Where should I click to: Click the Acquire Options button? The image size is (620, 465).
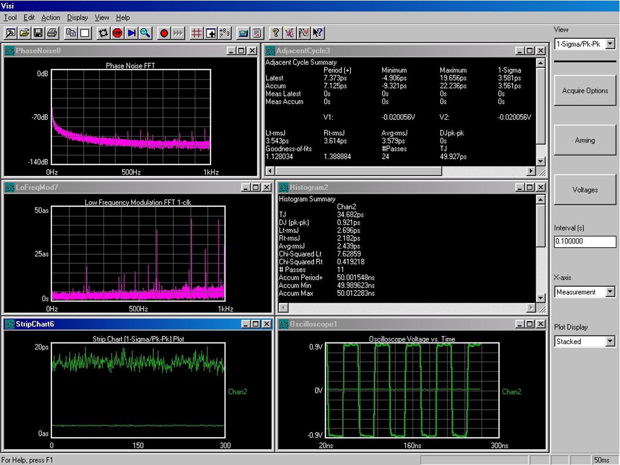[585, 91]
